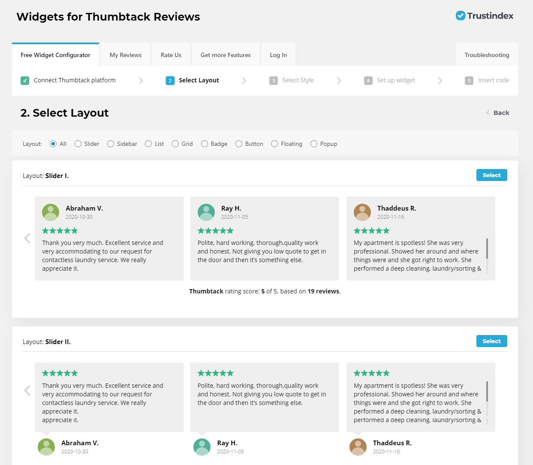Image resolution: width=533 pixels, height=465 pixels.
Task: Click Abraham V. avatar in Slider I
Action: pos(51,212)
